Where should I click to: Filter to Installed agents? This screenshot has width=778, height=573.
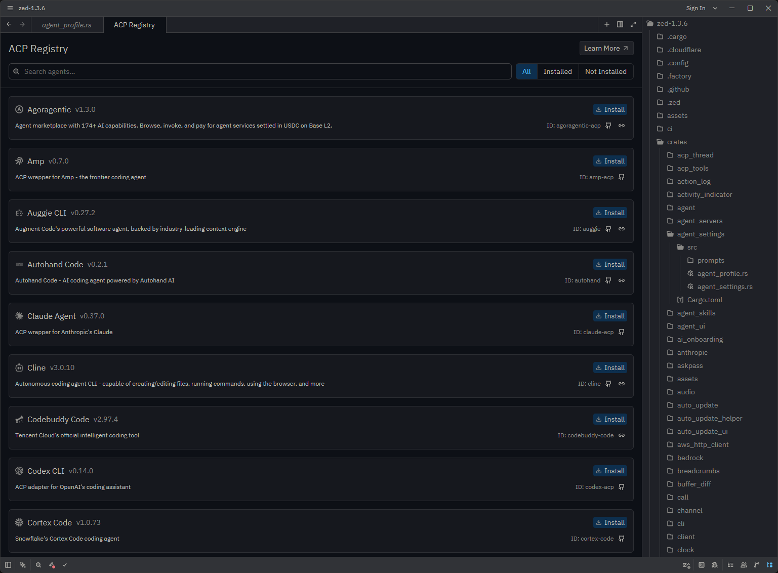click(558, 71)
